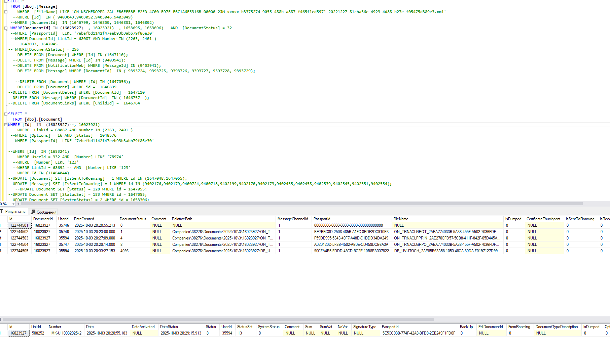Click the first results grid's horizontal scrollbar
The height and width of the screenshot is (354, 610).
point(218,319)
